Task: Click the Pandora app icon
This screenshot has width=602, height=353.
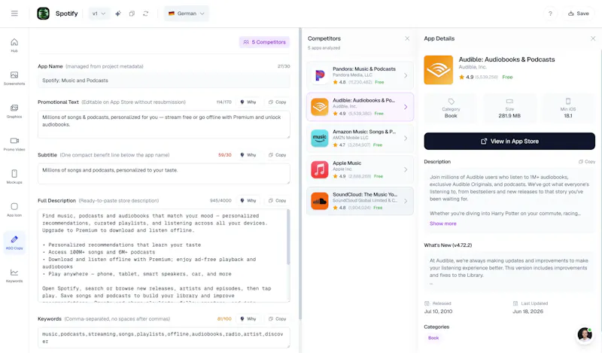Action: pyautogui.click(x=319, y=75)
